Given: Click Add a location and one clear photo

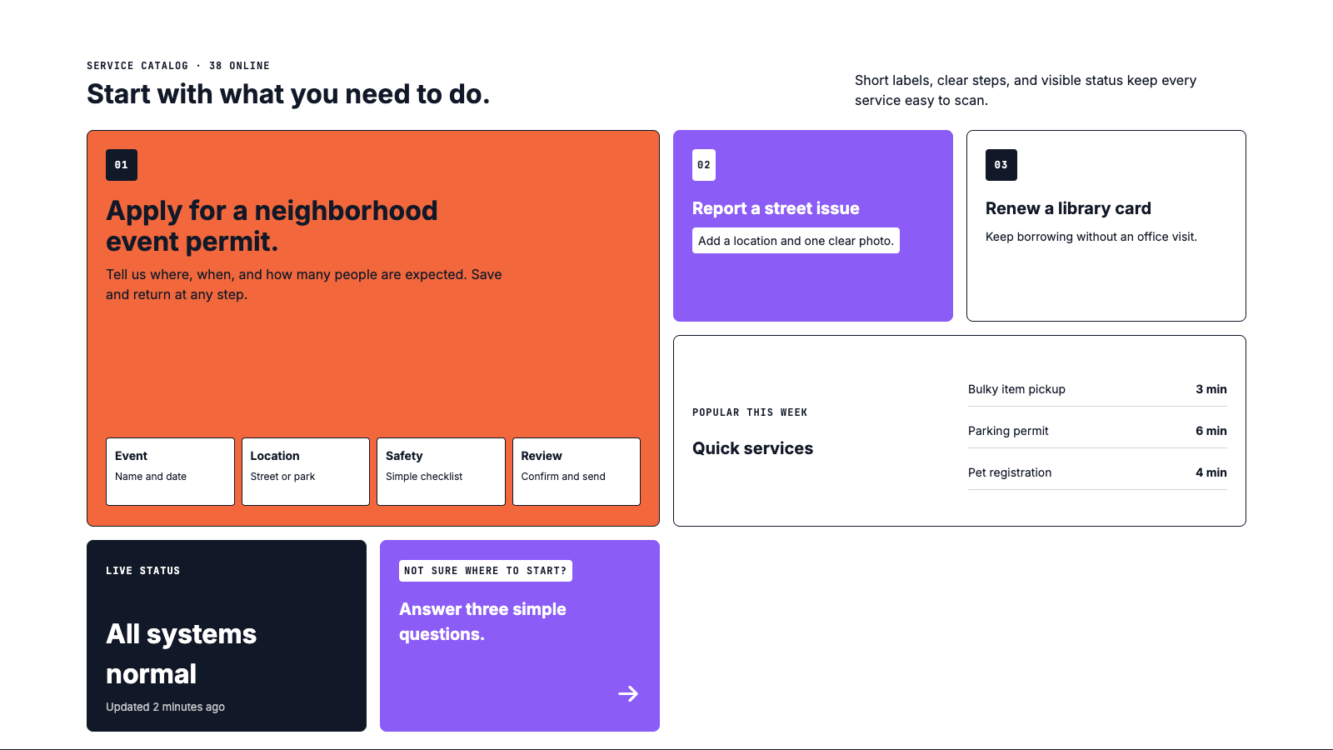Looking at the screenshot, I should (x=796, y=241).
